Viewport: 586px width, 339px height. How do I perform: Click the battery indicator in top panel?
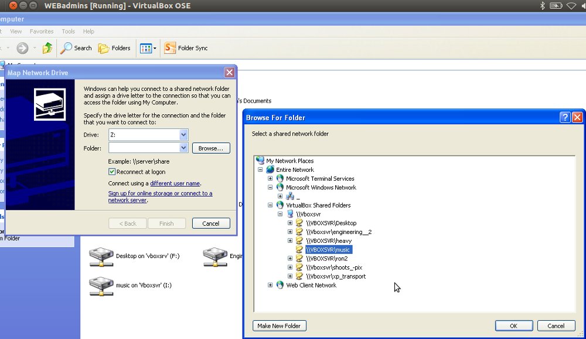[556, 6]
